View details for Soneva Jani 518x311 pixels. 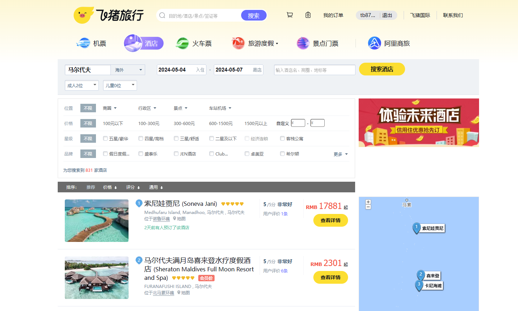click(x=330, y=220)
